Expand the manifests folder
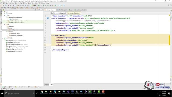 click(5, 14)
